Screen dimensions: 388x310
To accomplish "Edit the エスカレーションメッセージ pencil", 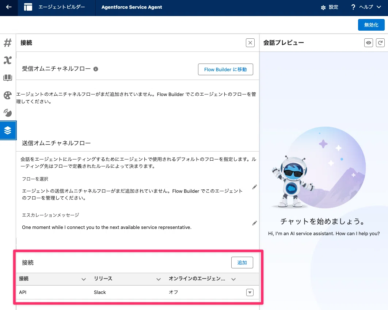I will click(254, 223).
